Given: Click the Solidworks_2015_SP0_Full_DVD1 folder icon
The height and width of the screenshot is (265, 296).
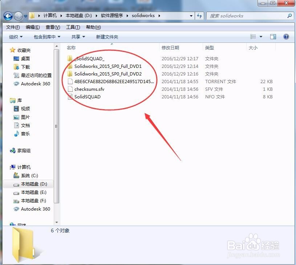Looking at the screenshot, I should (x=70, y=66).
